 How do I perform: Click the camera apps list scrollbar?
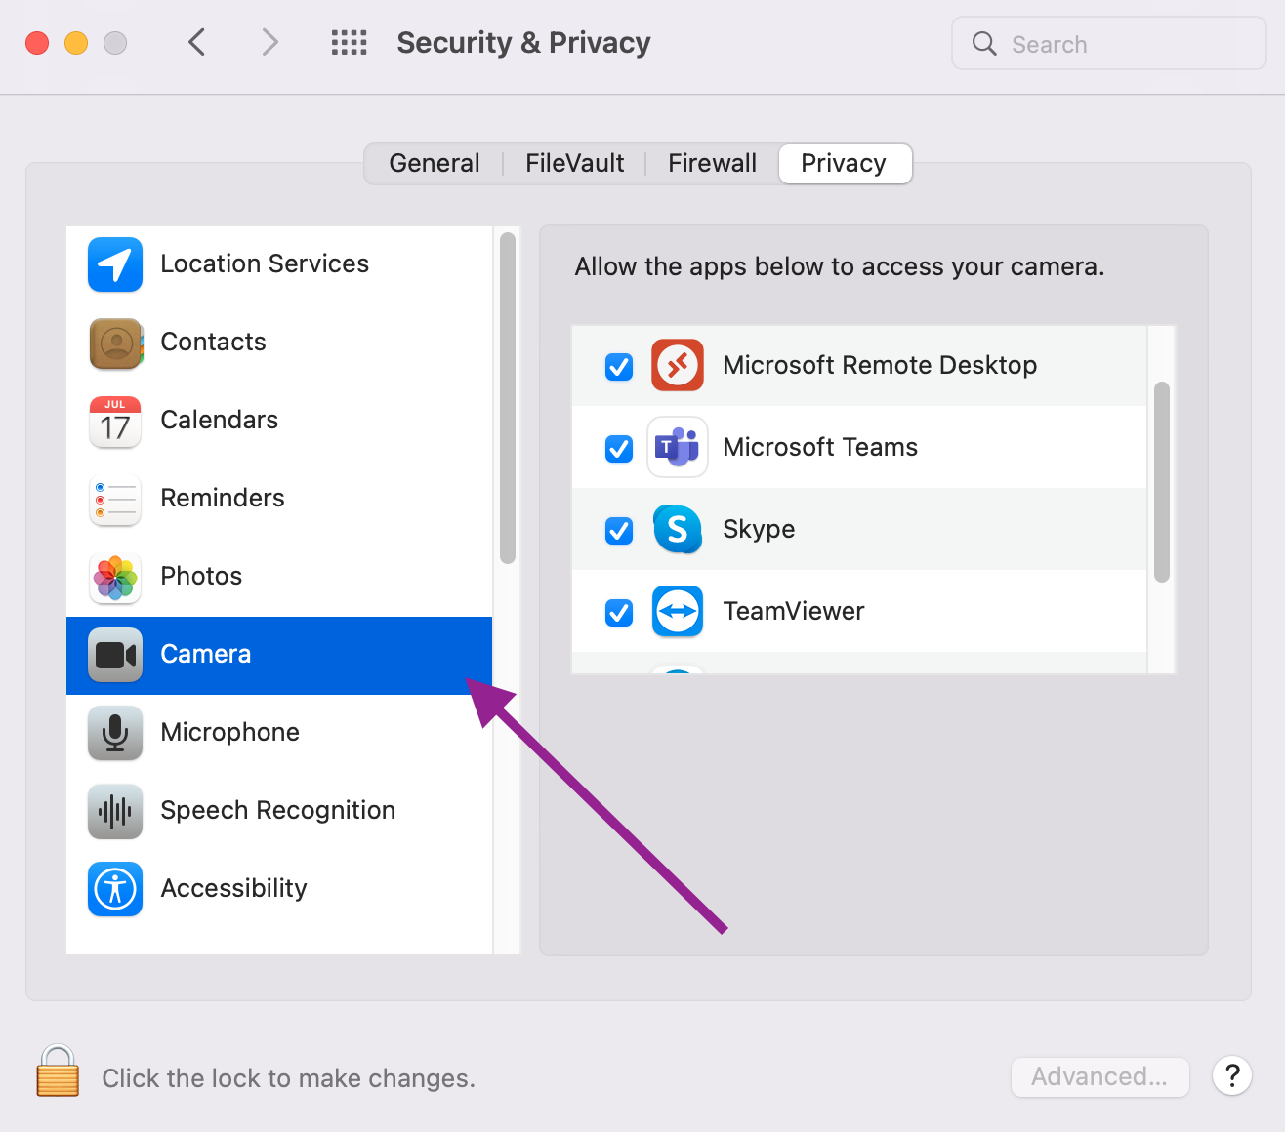[1161, 482]
